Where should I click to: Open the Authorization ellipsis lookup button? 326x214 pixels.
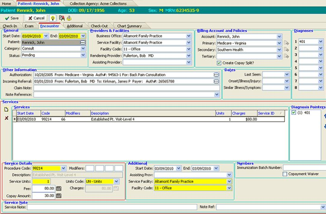point(216,74)
